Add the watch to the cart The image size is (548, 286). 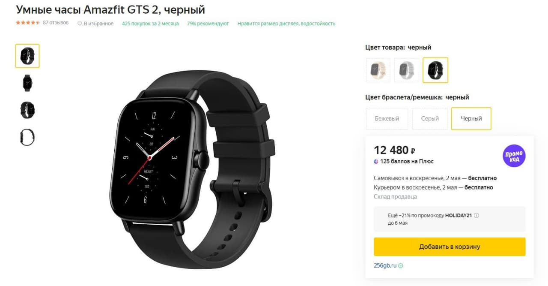pos(450,247)
